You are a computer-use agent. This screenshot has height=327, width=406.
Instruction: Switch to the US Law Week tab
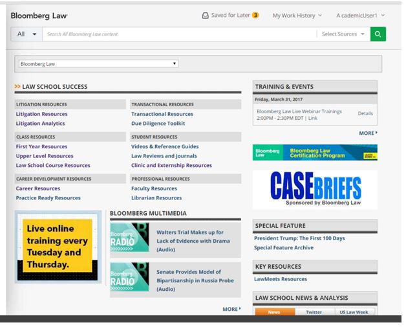[354, 312]
